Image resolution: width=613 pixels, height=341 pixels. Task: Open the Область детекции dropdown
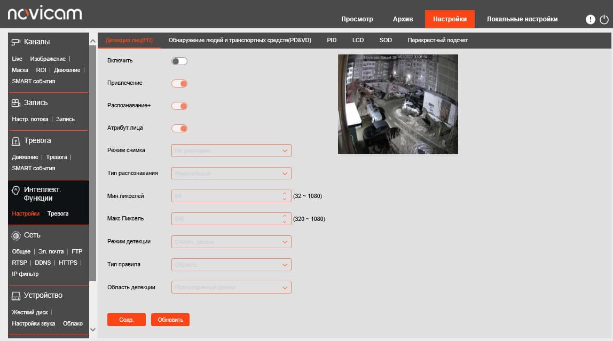(x=231, y=287)
